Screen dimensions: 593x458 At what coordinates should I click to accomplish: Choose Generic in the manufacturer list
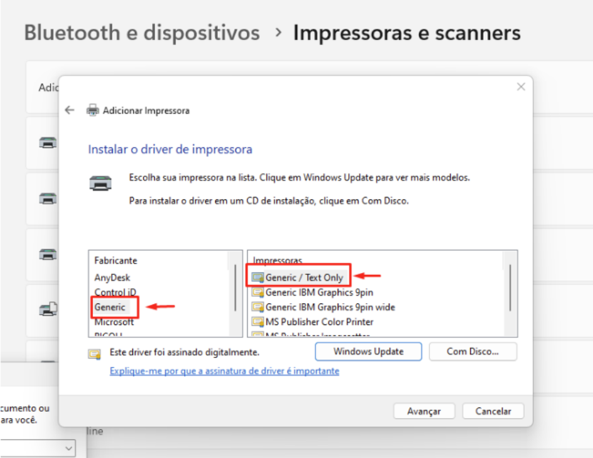pyautogui.click(x=110, y=307)
